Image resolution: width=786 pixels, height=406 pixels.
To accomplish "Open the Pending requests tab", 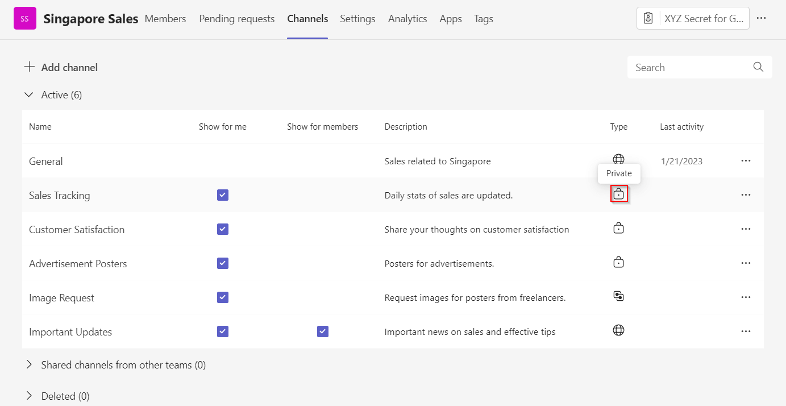I will point(236,18).
